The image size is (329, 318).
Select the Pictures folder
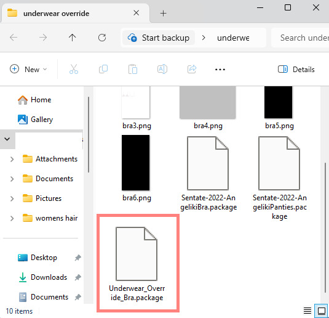42,198
